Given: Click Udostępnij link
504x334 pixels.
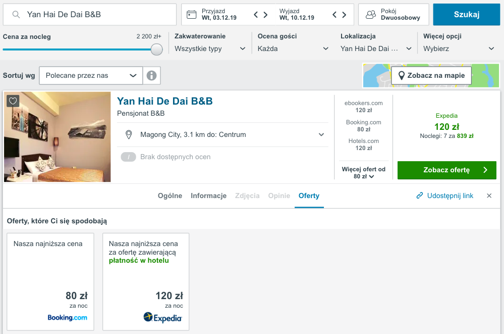Looking at the screenshot, I should point(450,196).
